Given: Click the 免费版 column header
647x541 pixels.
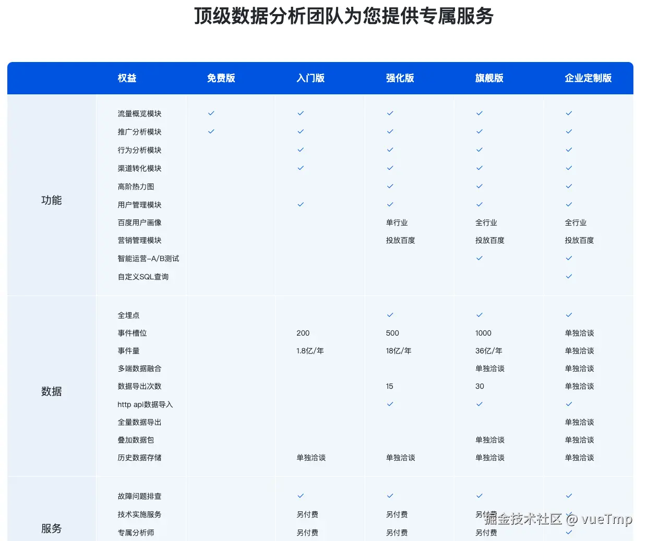Looking at the screenshot, I should pyautogui.click(x=221, y=78).
